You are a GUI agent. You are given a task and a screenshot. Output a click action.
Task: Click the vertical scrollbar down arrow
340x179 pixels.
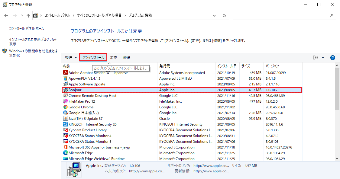click(x=337, y=158)
